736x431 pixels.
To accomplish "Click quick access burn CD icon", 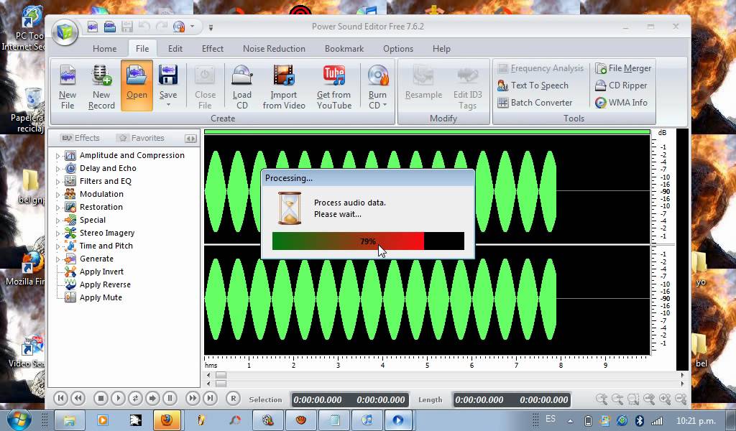I will [179, 27].
